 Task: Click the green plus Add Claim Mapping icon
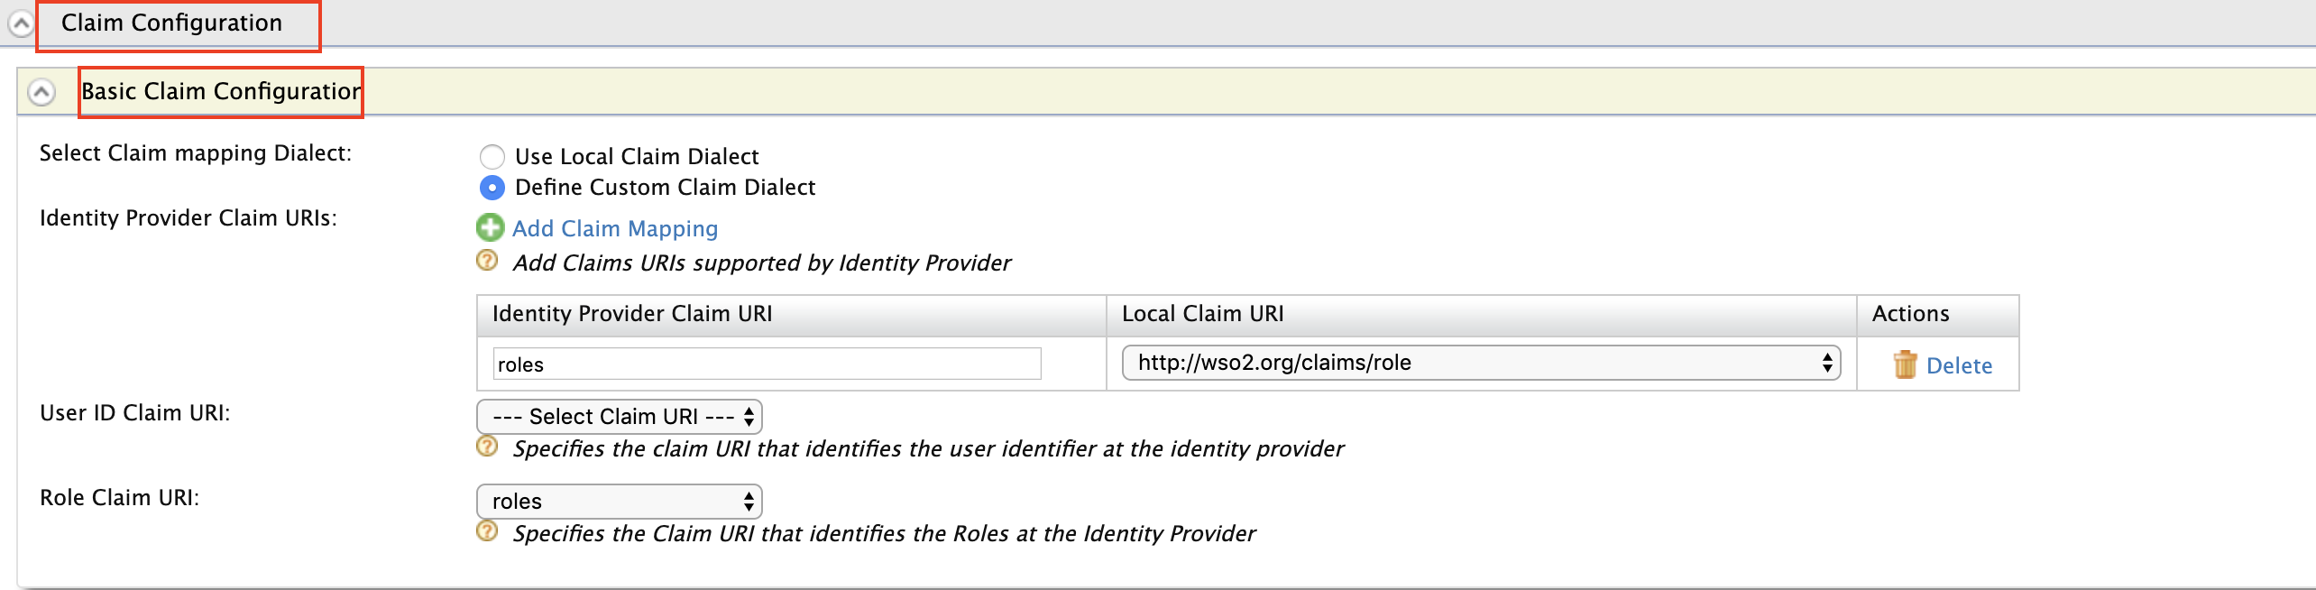tap(490, 227)
